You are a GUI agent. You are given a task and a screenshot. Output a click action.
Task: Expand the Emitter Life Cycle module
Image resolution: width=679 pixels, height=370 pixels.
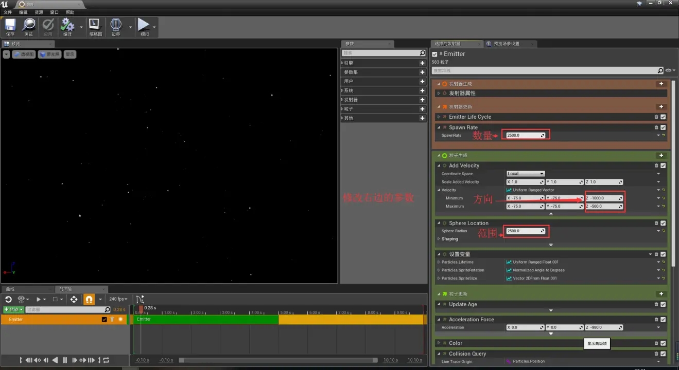(x=439, y=117)
